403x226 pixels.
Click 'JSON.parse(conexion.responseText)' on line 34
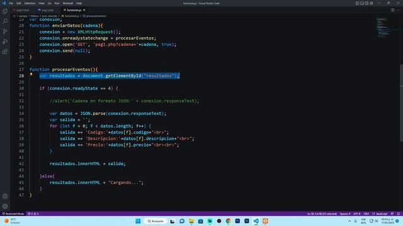(122, 114)
